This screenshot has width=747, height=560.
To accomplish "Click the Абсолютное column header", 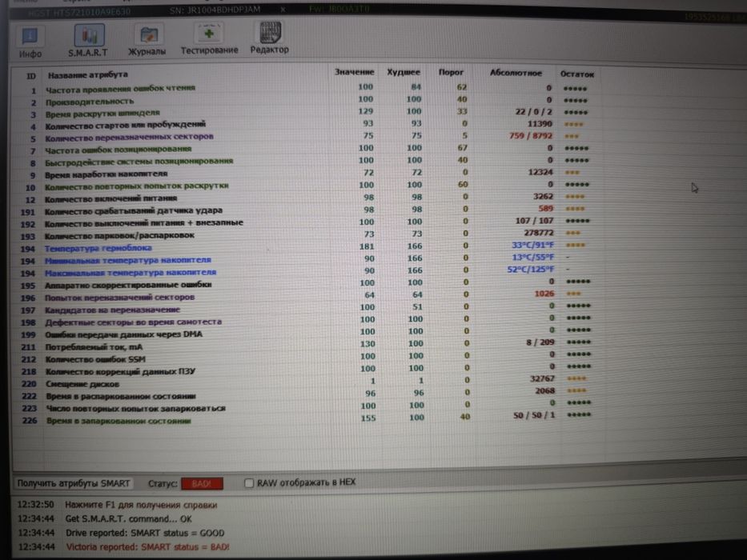I will pyautogui.click(x=516, y=73).
